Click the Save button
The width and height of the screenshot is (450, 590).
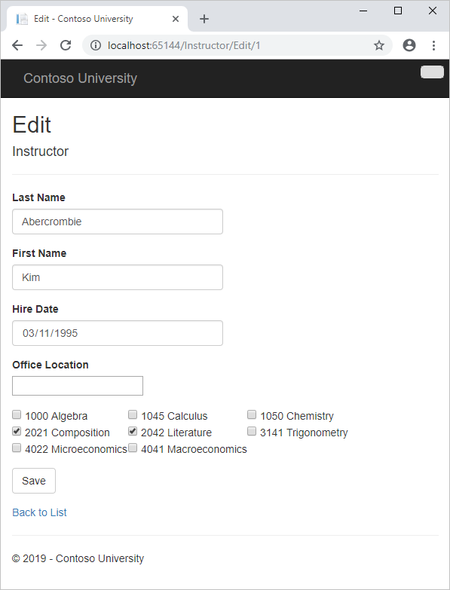click(34, 481)
